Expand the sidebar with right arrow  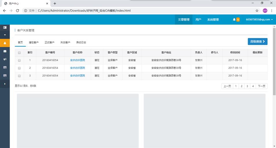pyautogui.click(x=5, y=84)
